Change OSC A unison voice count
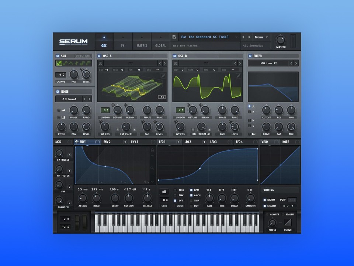 [x=105, y=110]
